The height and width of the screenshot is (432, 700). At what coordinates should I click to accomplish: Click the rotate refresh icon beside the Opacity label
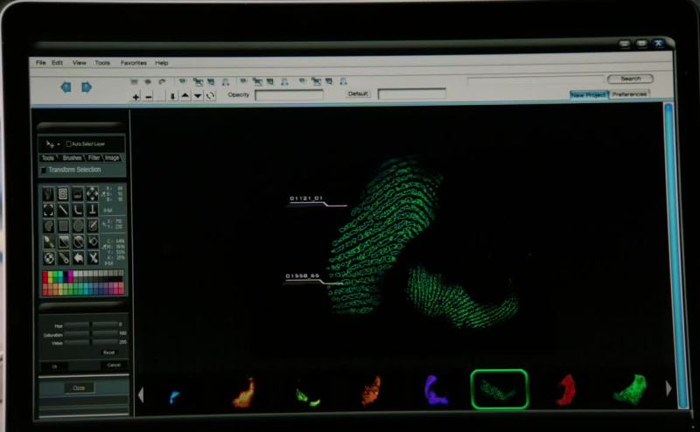click(x=211, y=95)
